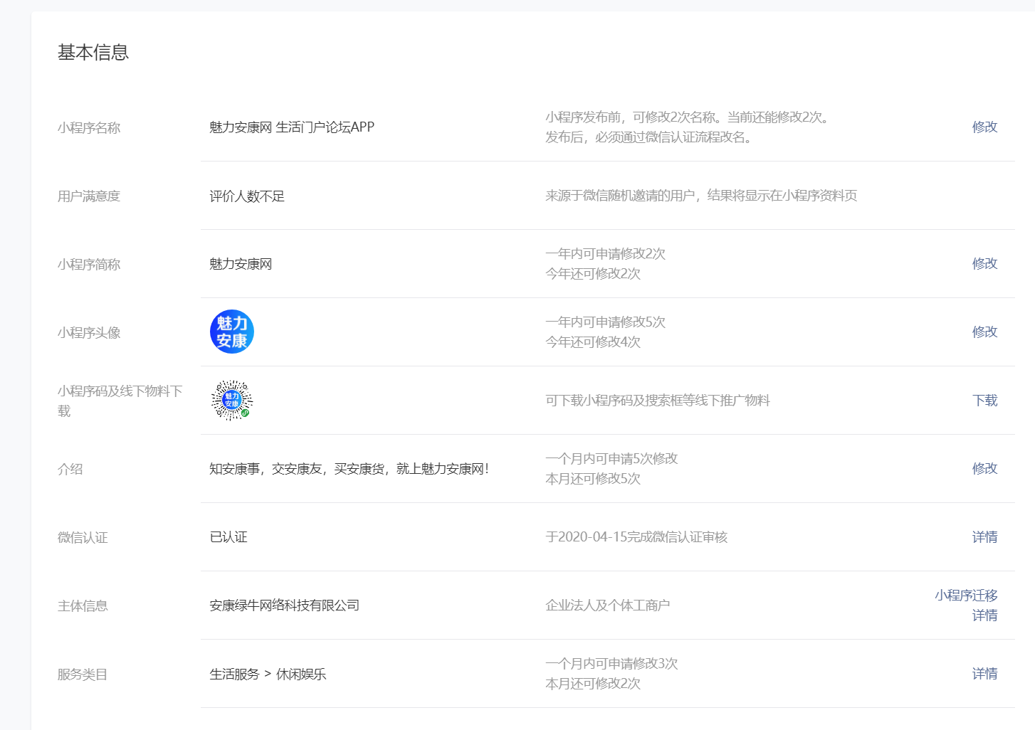Screen dimensions: 1035x730
Task: Click the 主体信息 row label
Action: tap(83, 606)
